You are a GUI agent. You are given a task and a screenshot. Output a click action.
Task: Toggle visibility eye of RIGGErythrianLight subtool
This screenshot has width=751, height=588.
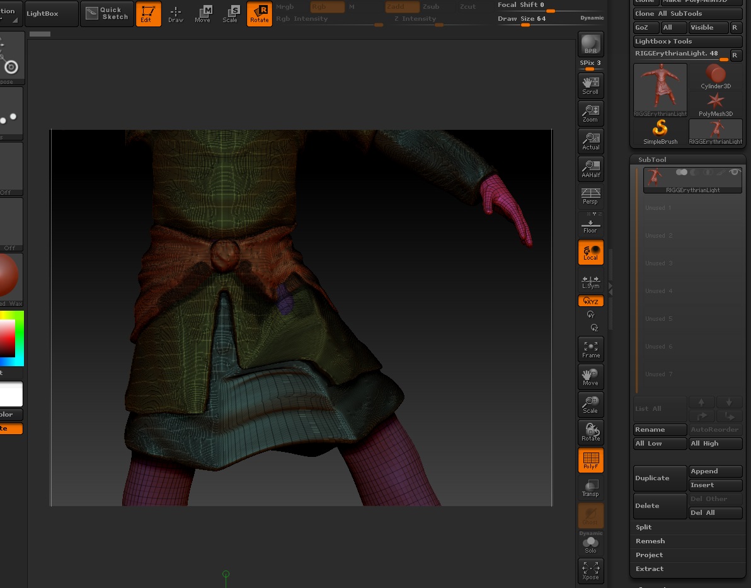(734, 172)
